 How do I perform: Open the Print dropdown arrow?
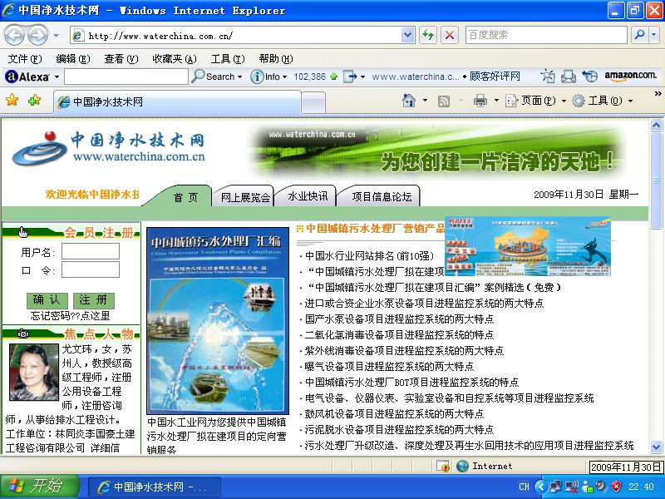[496, 101]
